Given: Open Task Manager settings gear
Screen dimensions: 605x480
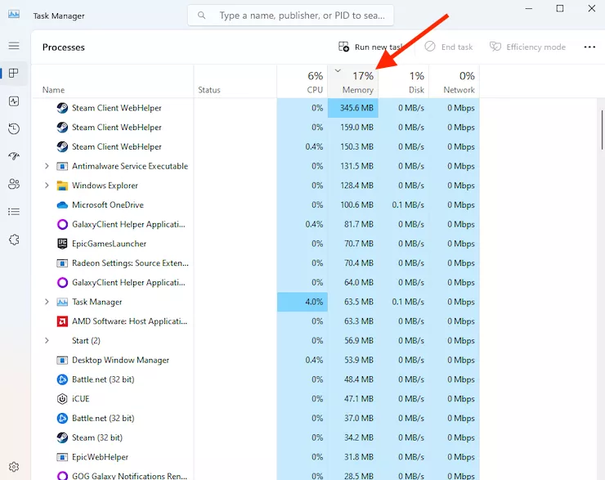Looking at the screenshot, I should tap(14, 467).
